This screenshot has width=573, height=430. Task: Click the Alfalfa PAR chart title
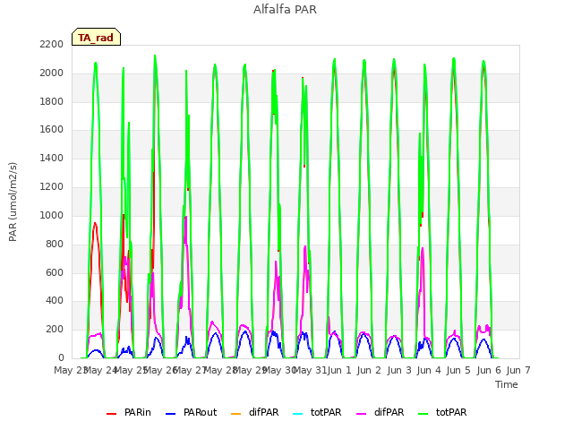(x=285, y=10)
